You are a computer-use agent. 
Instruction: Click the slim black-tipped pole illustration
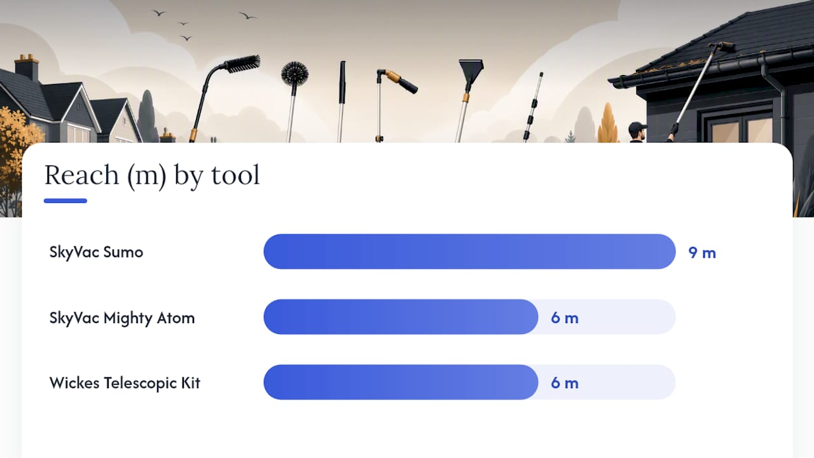pyautogui.click(x=341, y=102)
